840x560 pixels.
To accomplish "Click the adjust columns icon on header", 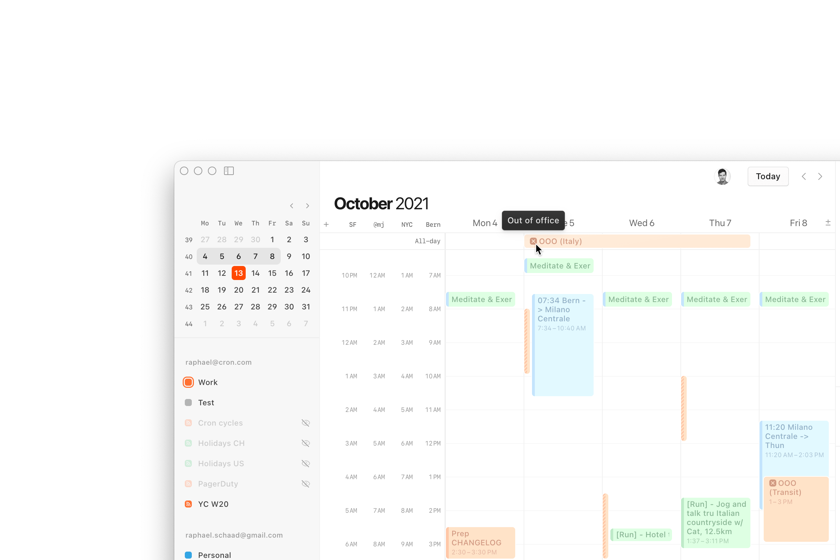I will click(x=829, y=223).
